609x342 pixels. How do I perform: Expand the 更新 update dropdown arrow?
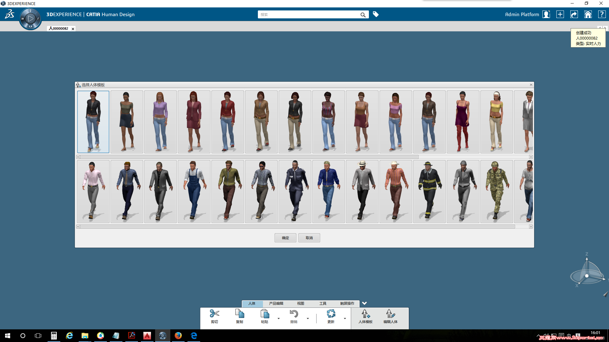pos(345,319)
